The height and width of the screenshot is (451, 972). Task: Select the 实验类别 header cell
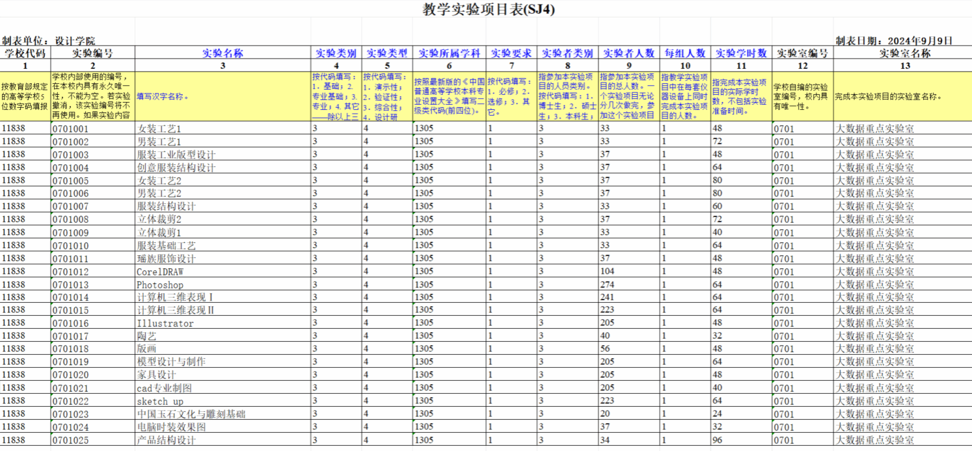336,53
